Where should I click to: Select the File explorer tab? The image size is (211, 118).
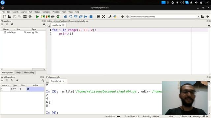[7, 72]
